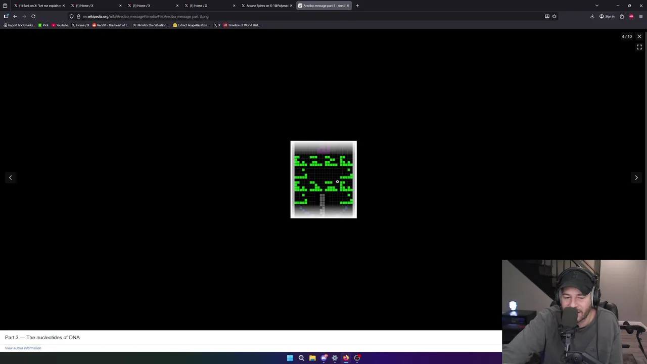
Task: Close the Arecibo message tab
Action: pos(348,6)
